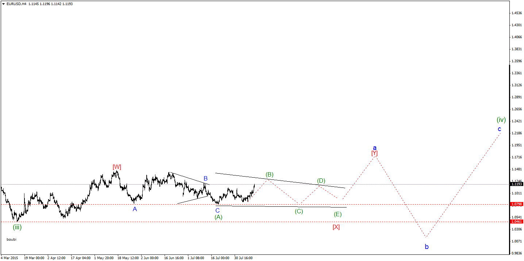This screenshot has height=261, width=524.
Task: Select the lowercase blue c label
Action: coord(499,129)
